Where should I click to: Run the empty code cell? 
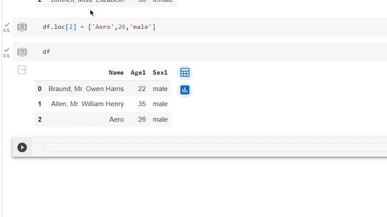(x=22, y=147)
